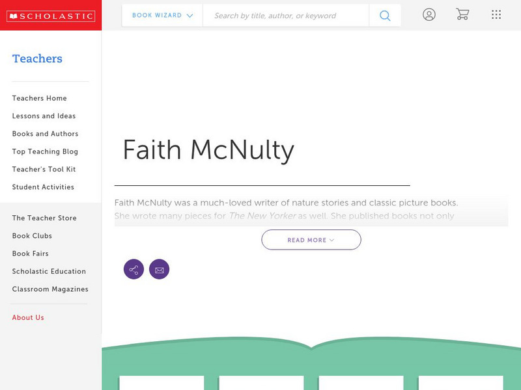Email this page using envelope icon
This screenshot has height=390, width=521.
(x=160, y=268)
